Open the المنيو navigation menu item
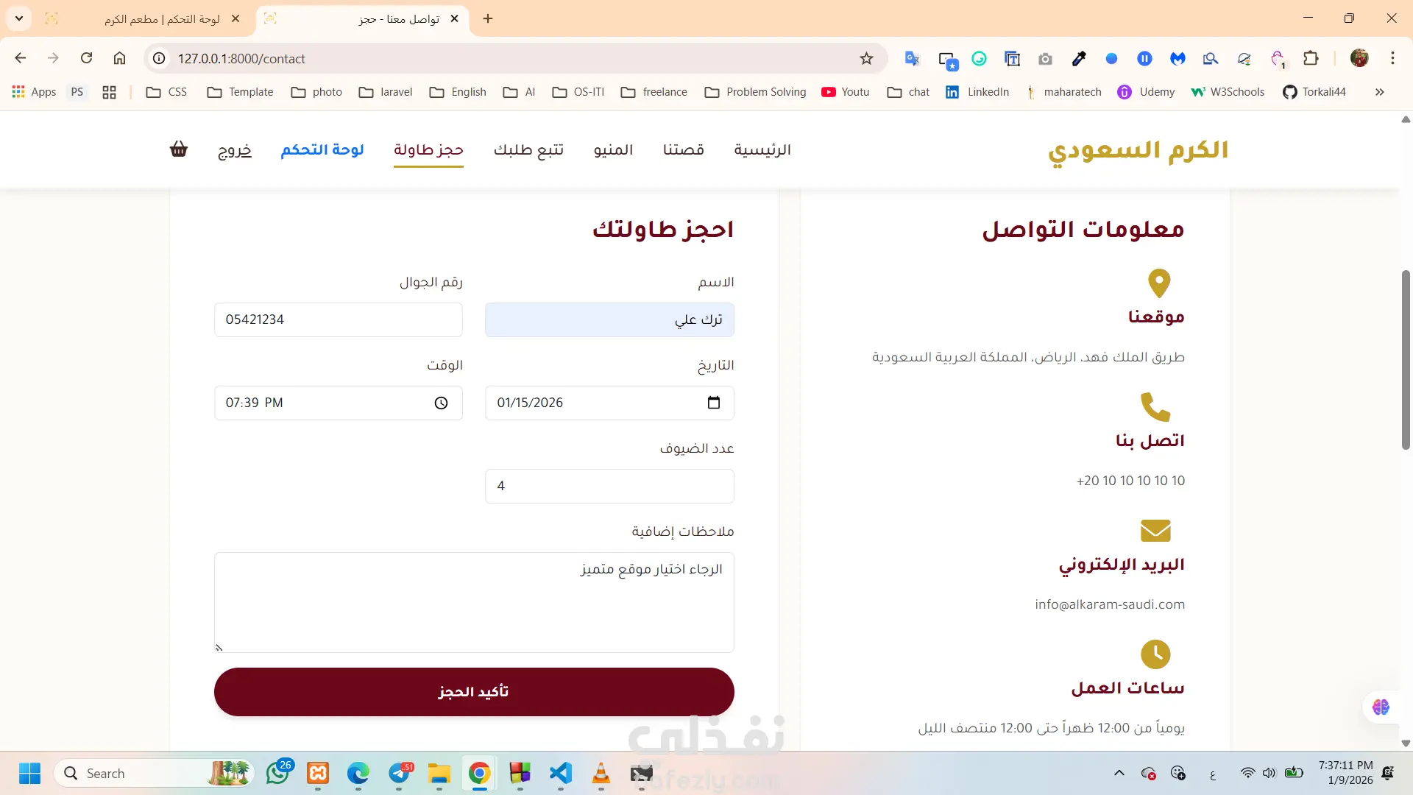The width and height of the screenshot is (1413, 795). (x=613, y=149)
